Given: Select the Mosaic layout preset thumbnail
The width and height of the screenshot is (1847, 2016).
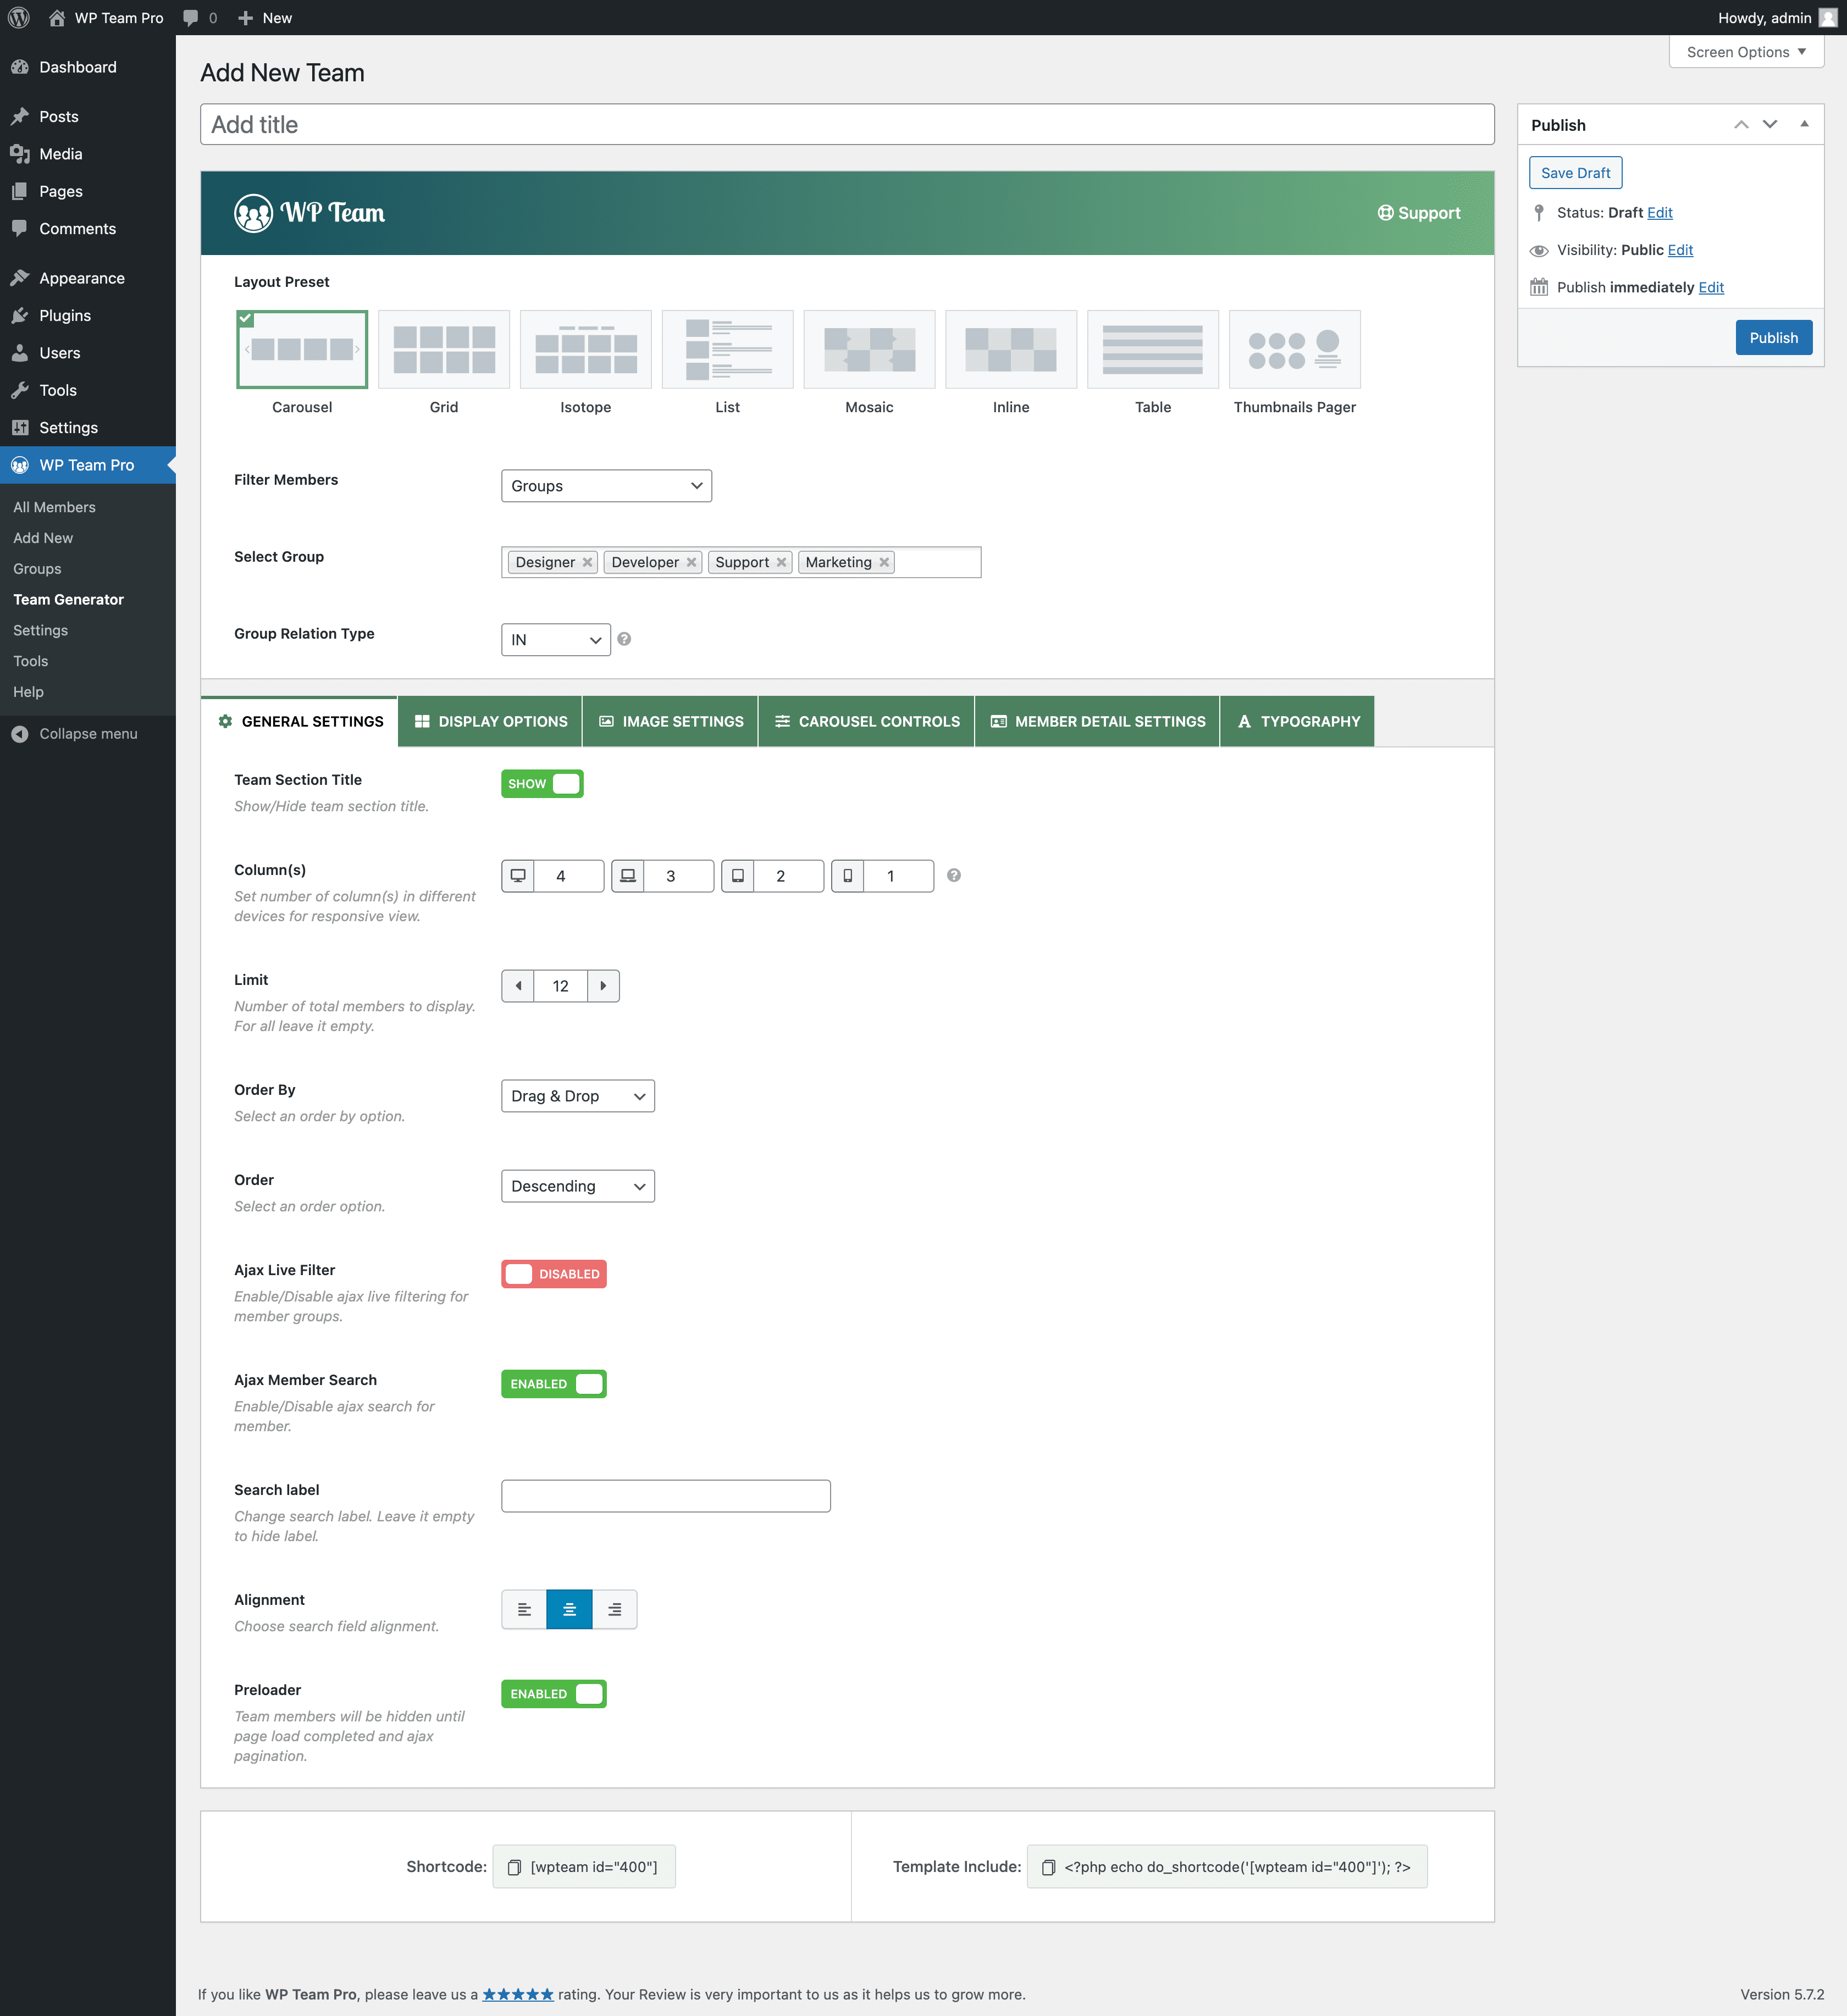Looking at the screenshot, I should click(868, 349).
